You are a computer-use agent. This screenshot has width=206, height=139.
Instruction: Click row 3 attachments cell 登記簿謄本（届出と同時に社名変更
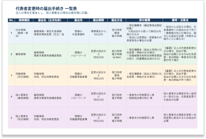click(144, 75)
